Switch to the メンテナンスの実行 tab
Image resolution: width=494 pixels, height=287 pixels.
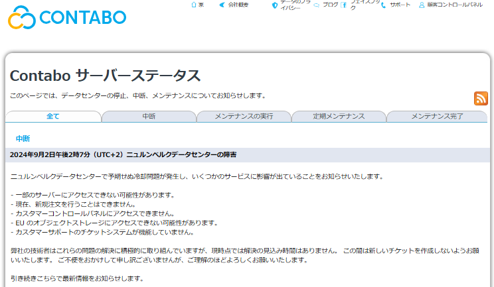(x=244, y=116)
